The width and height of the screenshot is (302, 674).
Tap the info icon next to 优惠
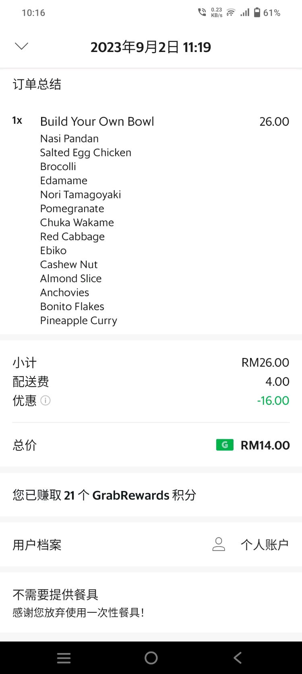pyautogui.click(x=46, y=401)
